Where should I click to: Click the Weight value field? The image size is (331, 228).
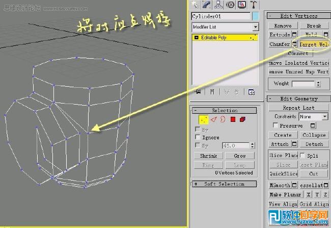click(304, 84)
